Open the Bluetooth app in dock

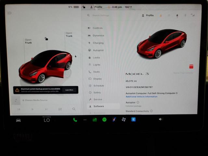tap(134, 120)
